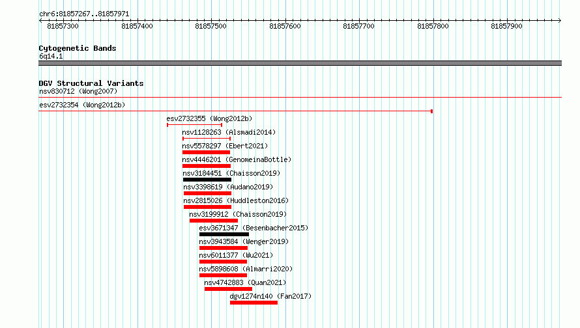
Task: Click the long red line under esv2732354
Action: (236, 111)
